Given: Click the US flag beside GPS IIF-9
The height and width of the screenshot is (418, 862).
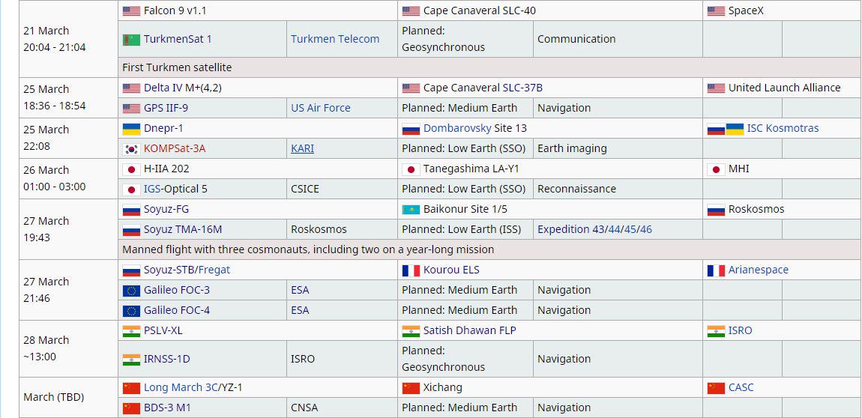Looking at the screenshot, I should click(x=131, y=108).
